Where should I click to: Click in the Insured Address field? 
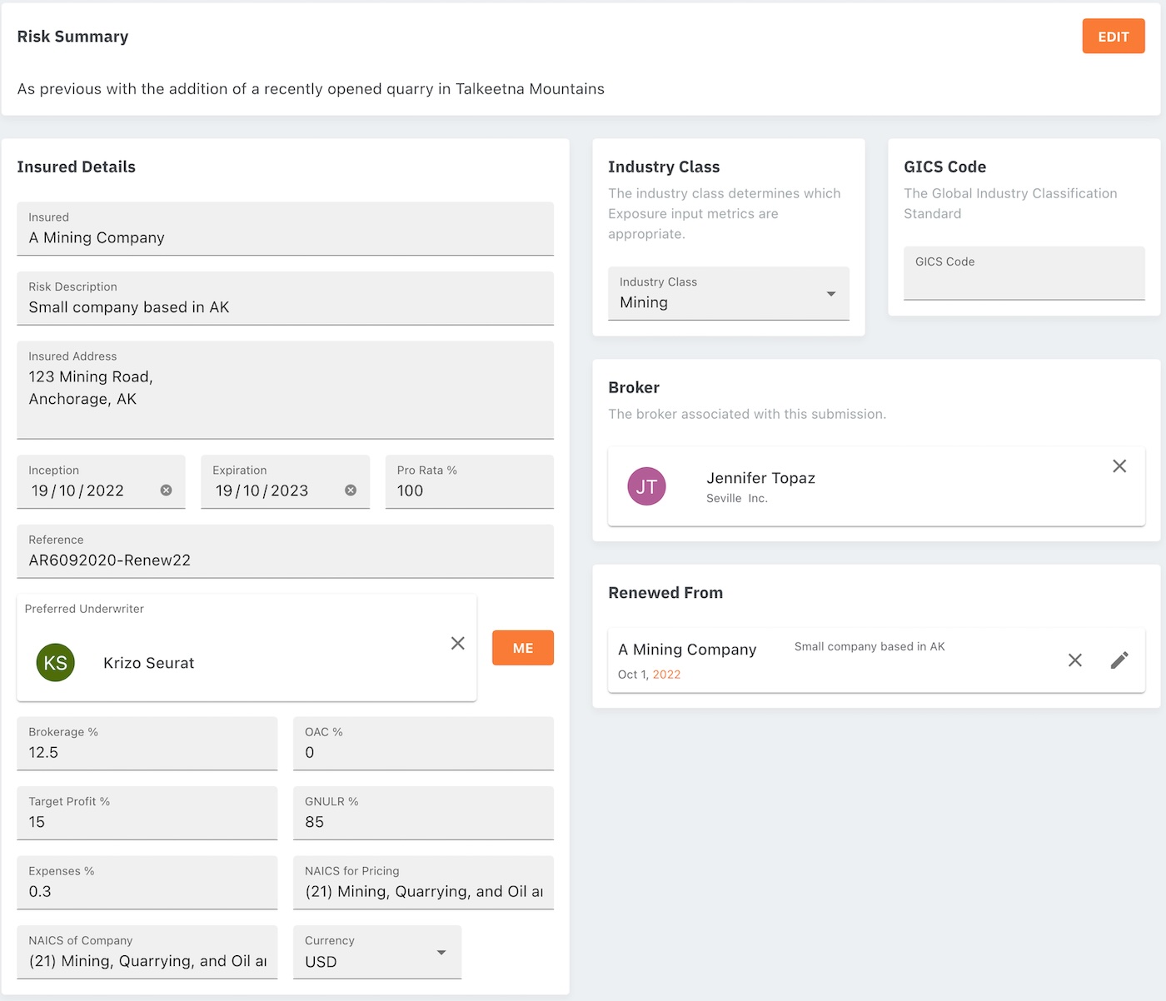tap(285, 390)
